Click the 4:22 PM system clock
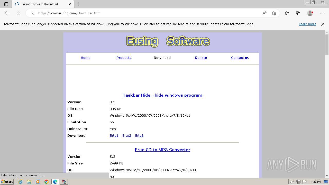 [x=316, y=182]
